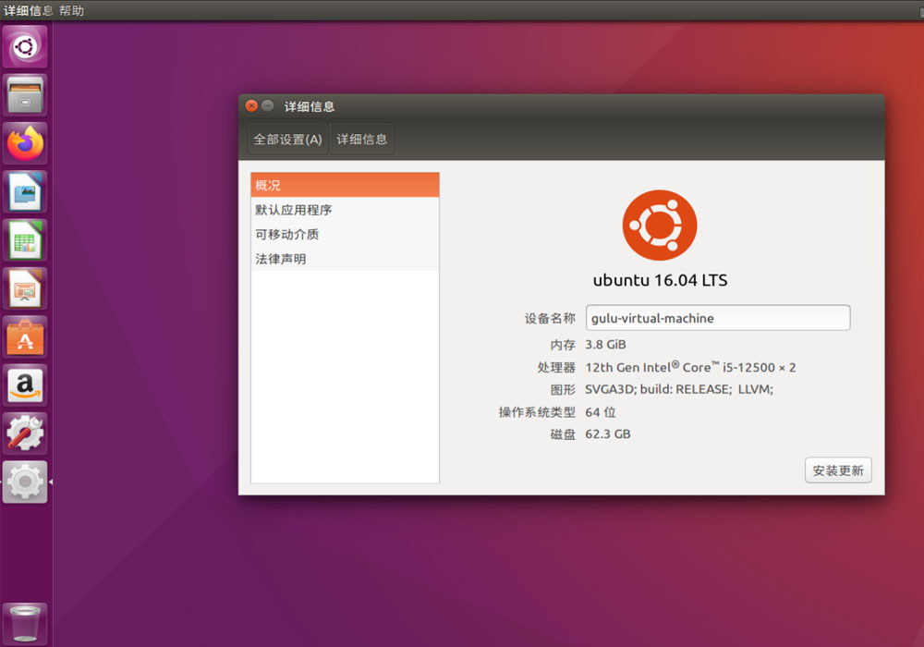Open the Files manager from the launcher
Screen dimensions: 924x647
point(25,95)
